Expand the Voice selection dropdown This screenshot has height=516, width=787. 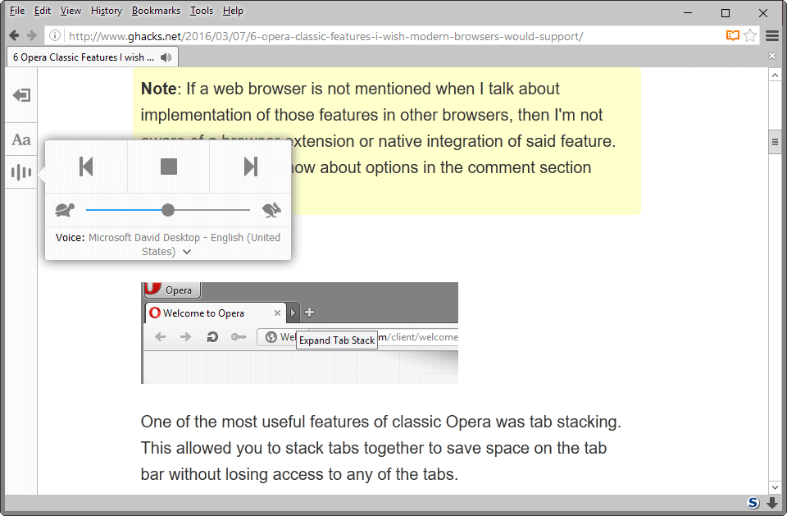click(x=187, y=252)
